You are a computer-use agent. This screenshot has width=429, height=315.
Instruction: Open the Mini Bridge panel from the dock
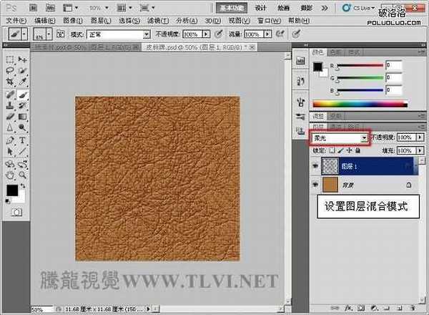point(300,61)
